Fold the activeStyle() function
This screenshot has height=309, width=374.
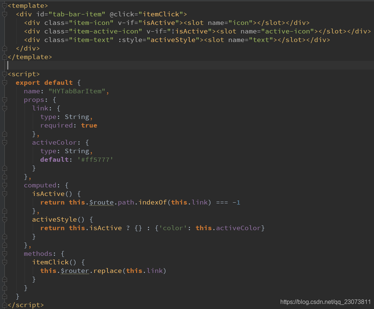(4, 219)
